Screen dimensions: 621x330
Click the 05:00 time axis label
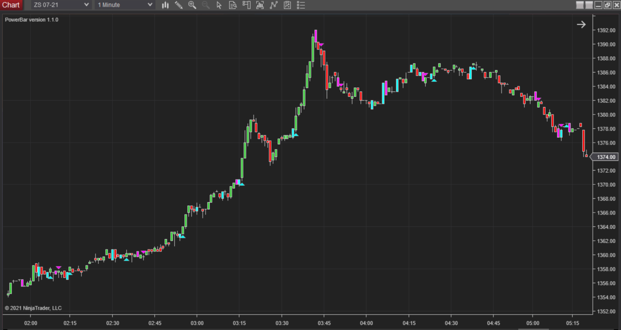[x=533, y=323]
